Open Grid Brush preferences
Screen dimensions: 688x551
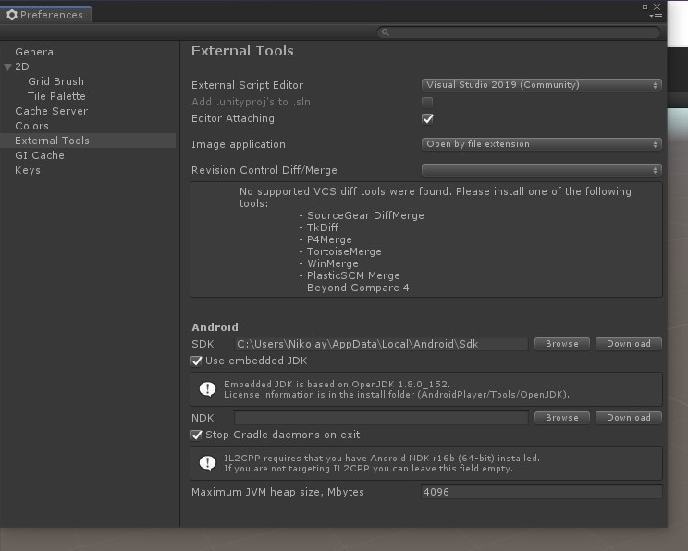[x=55, y=81]
